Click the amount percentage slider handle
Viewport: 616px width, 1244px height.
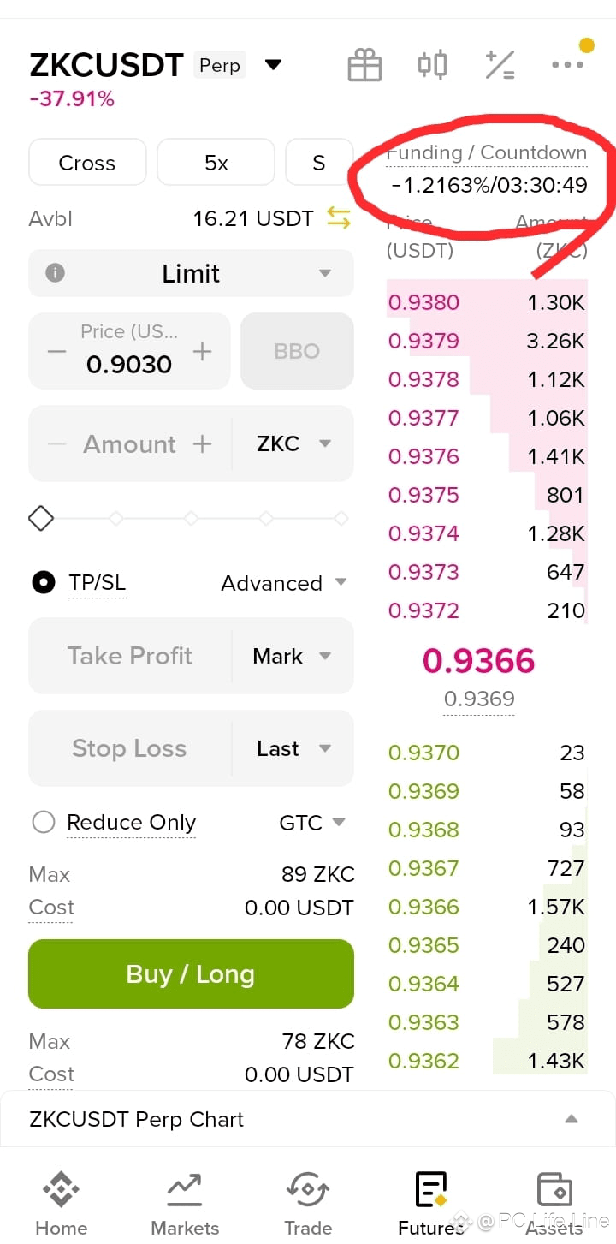point(41,518)
